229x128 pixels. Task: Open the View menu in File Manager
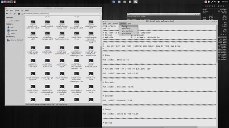(x=17, y=10)
